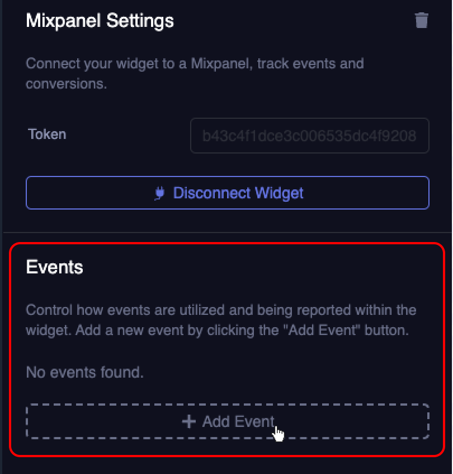Click the "Add Event" label text

click(239, 421)
